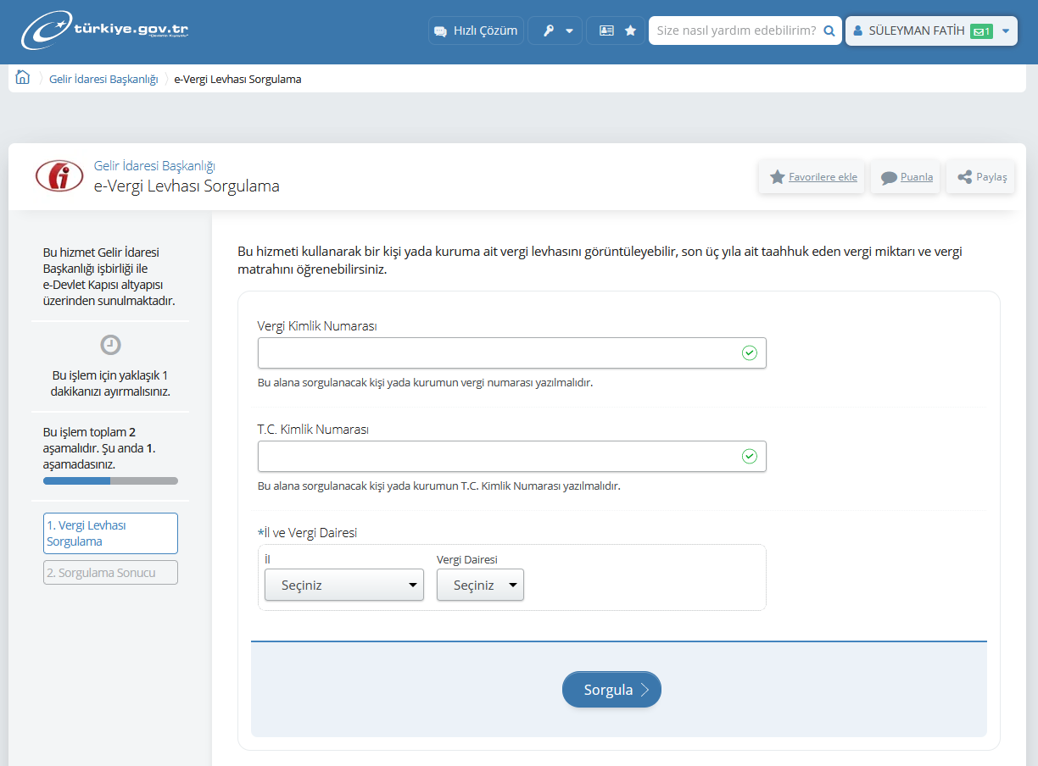Expand the key menu dropdown arrow

coord(569,31)
